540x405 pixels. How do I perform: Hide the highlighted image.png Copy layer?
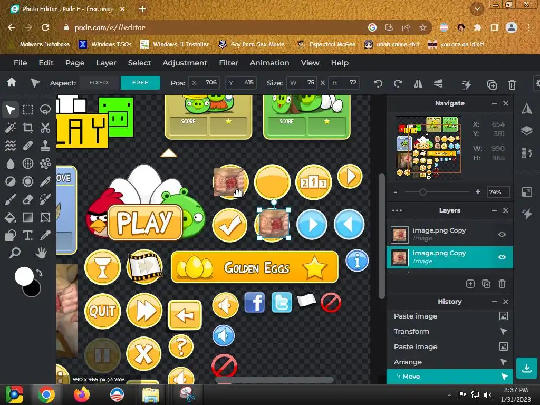tap(502, 257)
